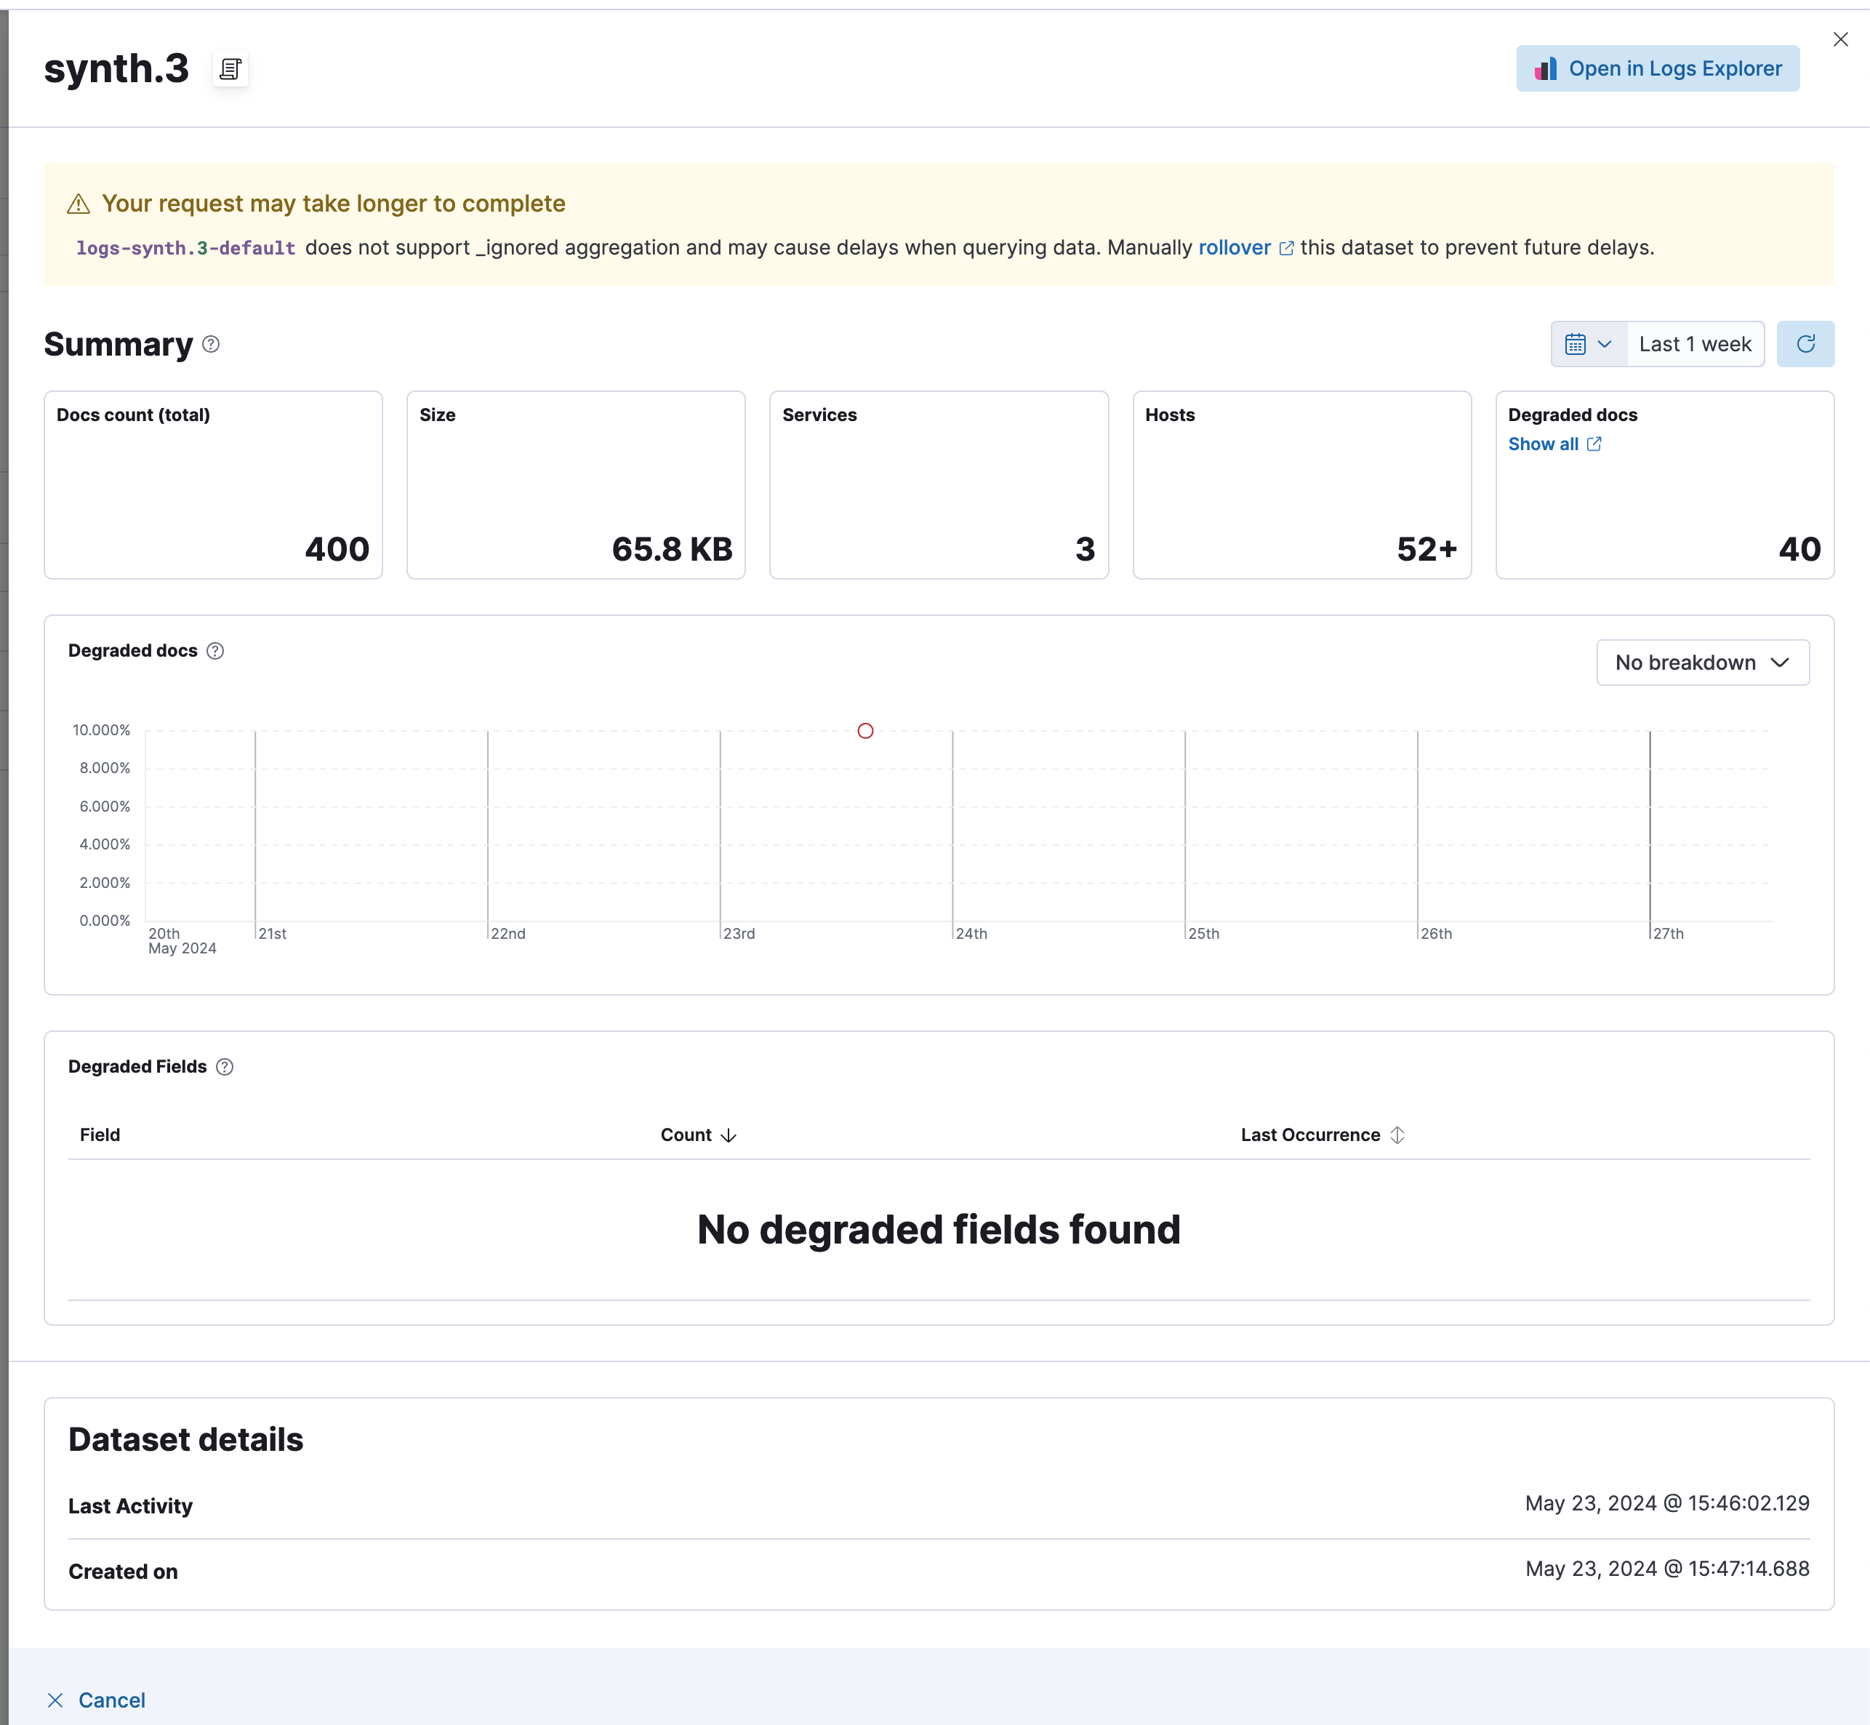Viewport: 1870px width, 1725px height.
Task: Click the red data point on chart
Action: click(865, 731)
